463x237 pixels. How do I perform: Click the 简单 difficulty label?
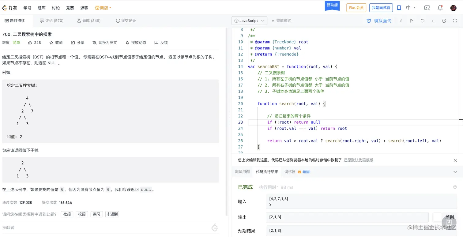(16, 43)
